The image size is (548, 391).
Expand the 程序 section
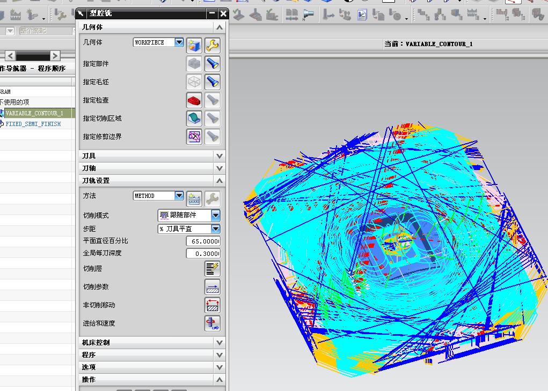pyautogui.click(x=220, y=355)
